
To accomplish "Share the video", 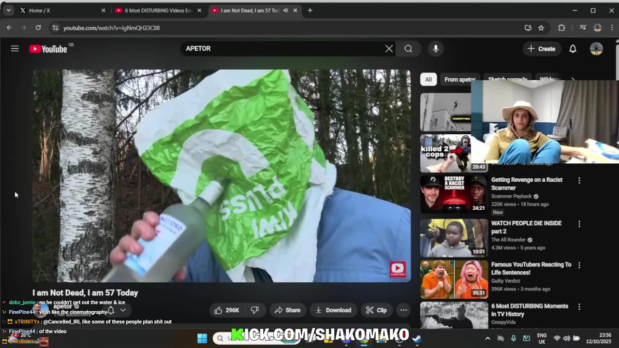I will (287, 310).
